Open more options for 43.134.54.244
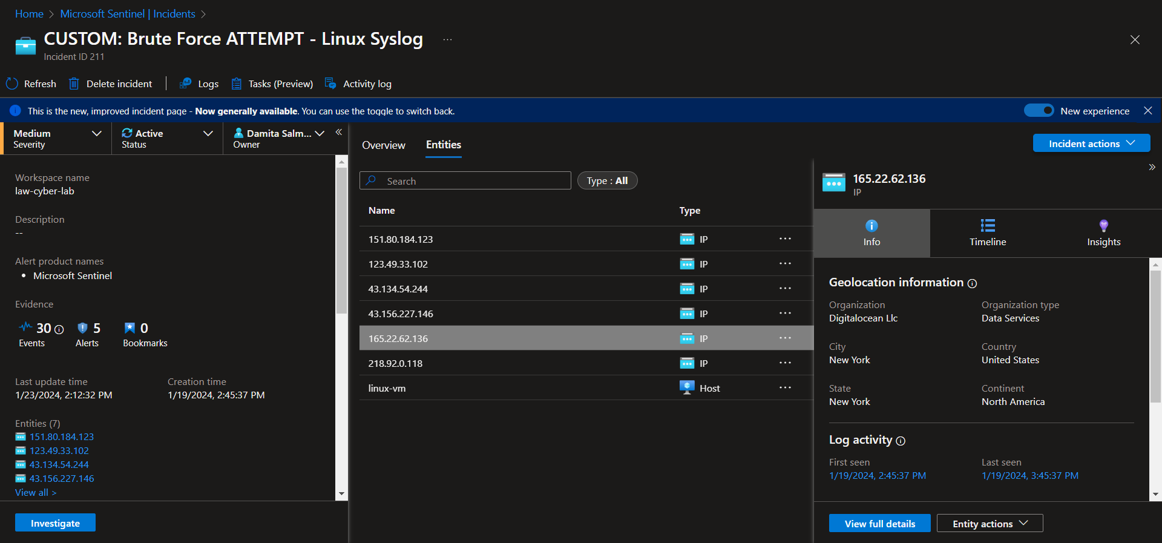This screenshot has height=543, width=1162. point(785,288)
